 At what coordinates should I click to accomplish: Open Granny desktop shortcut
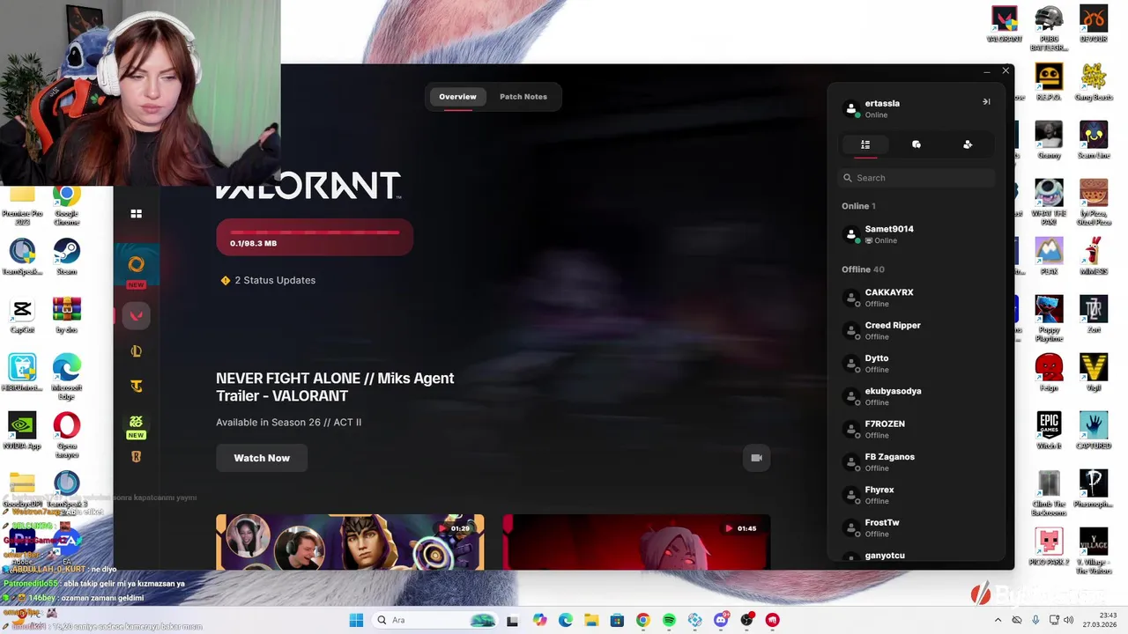pos(1049,141)
